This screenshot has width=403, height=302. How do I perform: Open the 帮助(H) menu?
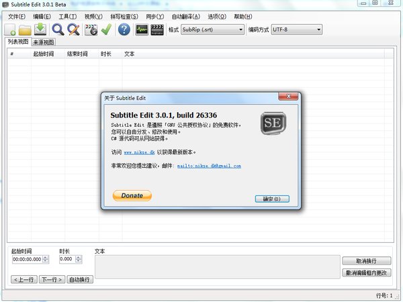point(243,17)
